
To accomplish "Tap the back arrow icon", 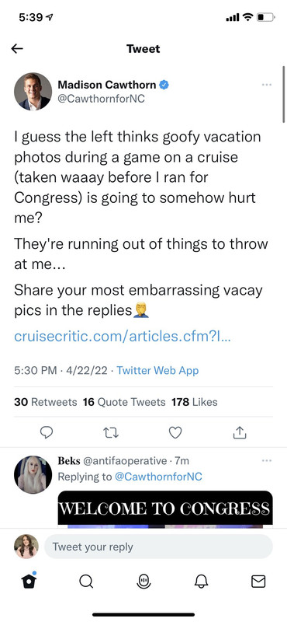I will [x=17, y=49].
